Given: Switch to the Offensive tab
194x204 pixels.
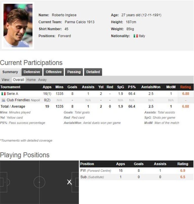Looking at the screenshot, I should tap(54, 72).
